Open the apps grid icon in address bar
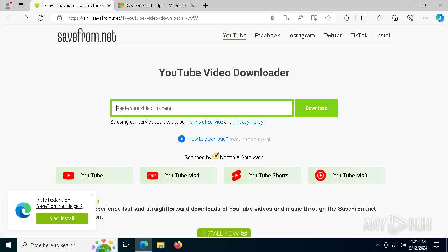Image resolution: width=448 pixels, height=252 pixels. 286,18
